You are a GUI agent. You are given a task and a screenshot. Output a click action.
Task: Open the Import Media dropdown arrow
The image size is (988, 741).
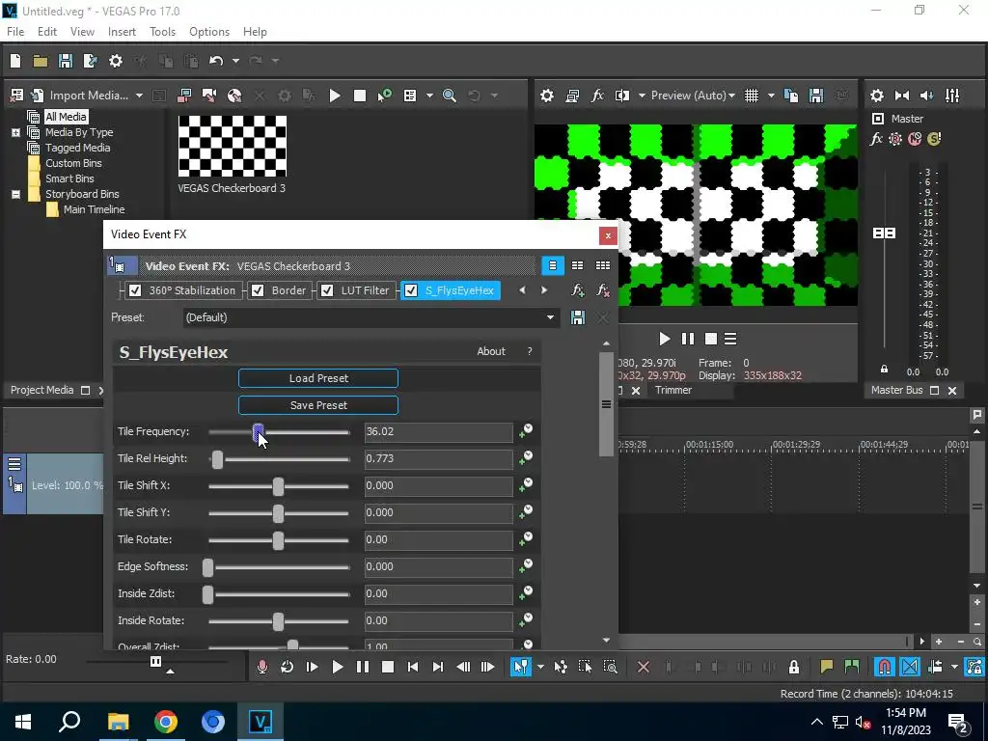point(139,96)
